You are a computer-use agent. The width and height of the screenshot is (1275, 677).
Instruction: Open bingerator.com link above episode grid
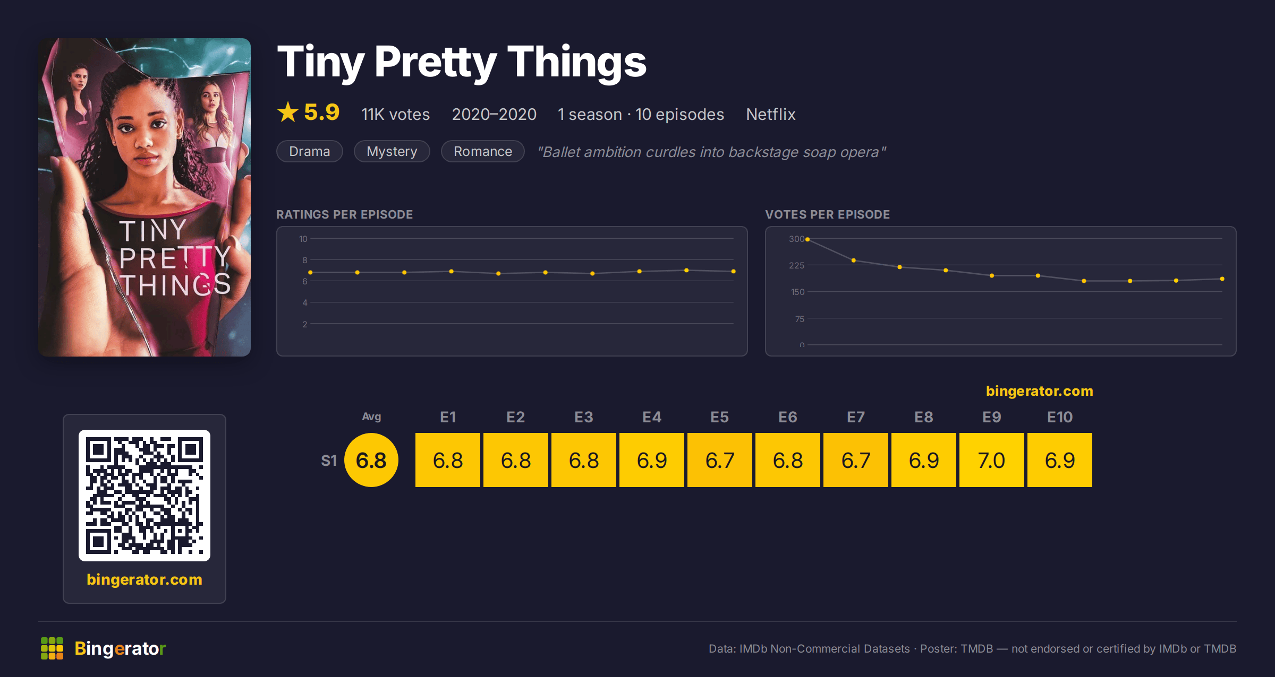1040,391
